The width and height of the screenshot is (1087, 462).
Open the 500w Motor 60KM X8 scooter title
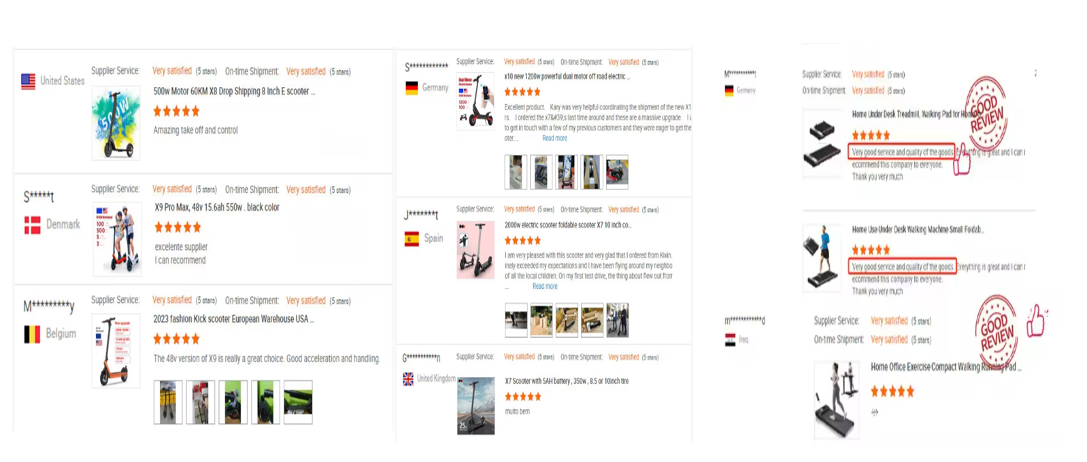(234, 91)
